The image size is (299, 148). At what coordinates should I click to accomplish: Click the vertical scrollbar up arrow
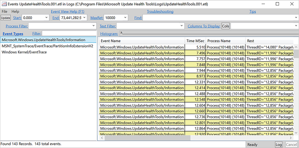click(x=296, y=47)
